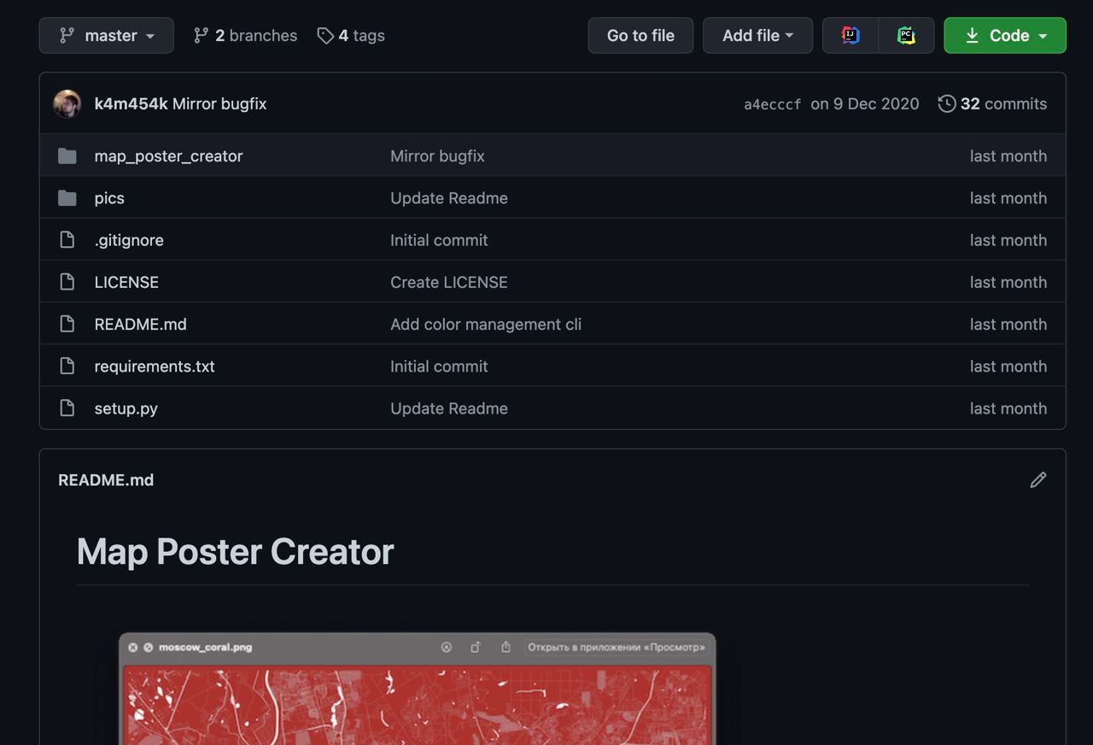This screenshot has height=745, width=1093.
Task: Click the README.md panel header title
Action: [106, 480]
